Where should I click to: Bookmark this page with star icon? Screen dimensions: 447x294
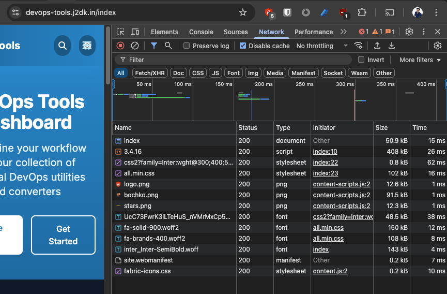click(243, 12)
